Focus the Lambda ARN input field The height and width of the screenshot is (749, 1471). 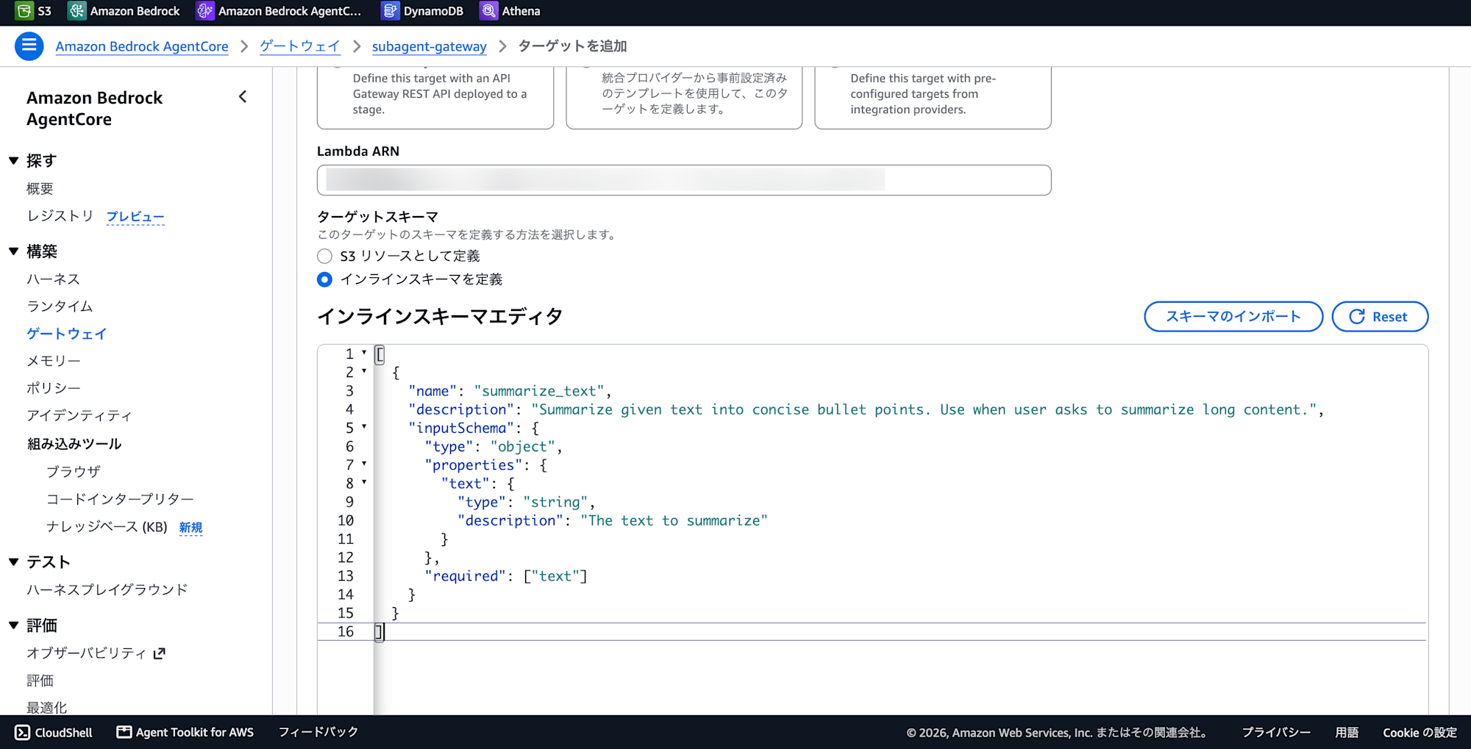tap(684, 180)
